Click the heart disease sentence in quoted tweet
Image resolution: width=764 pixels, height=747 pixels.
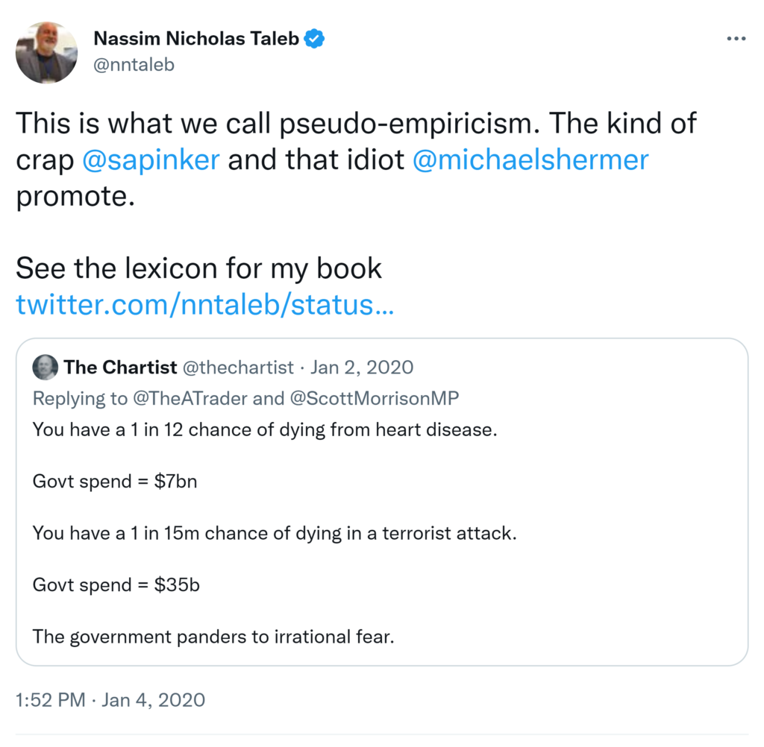[264, 431]
